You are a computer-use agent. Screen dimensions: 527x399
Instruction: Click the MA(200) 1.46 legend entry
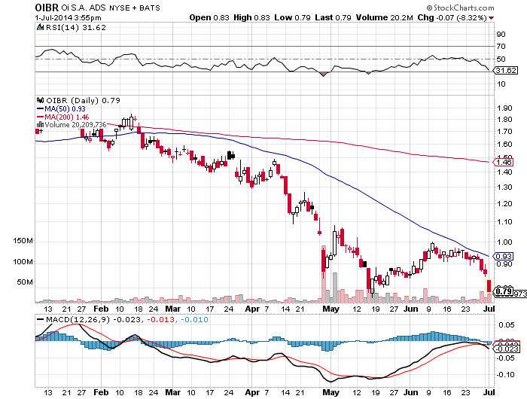click(62, 117)
